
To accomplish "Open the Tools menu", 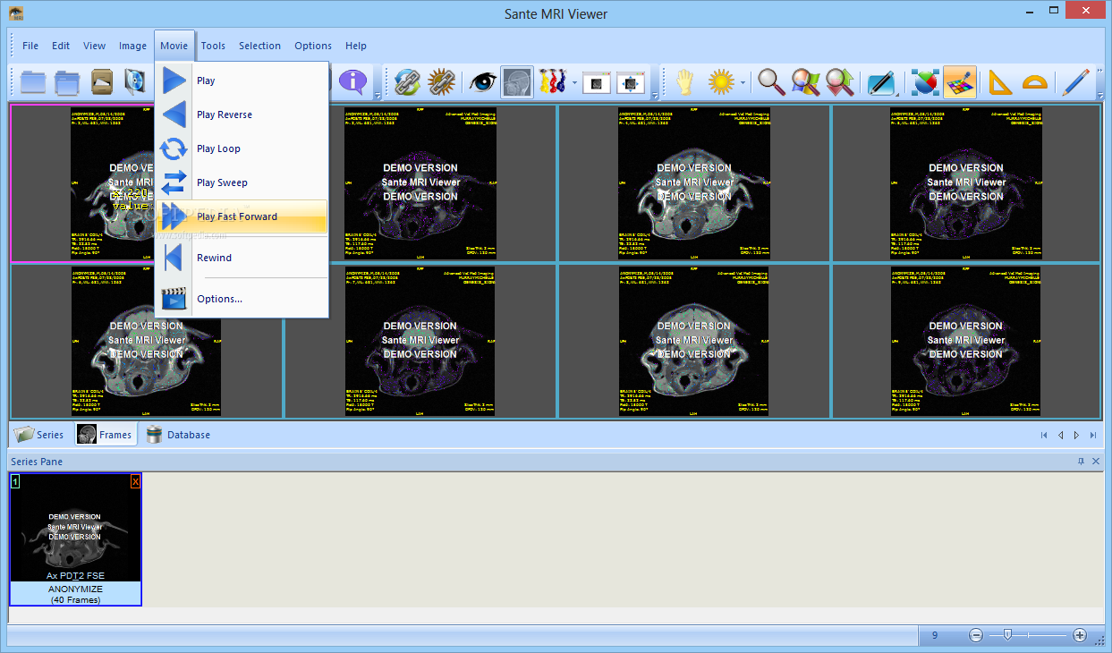I will coord(213,46).
